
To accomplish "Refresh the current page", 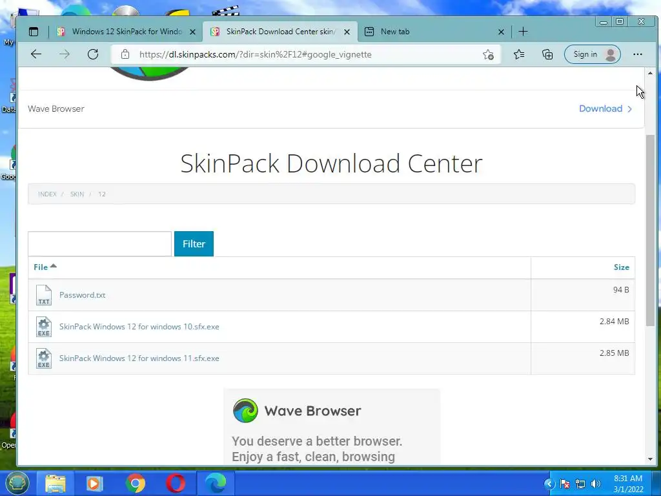I will click(93, 54).
